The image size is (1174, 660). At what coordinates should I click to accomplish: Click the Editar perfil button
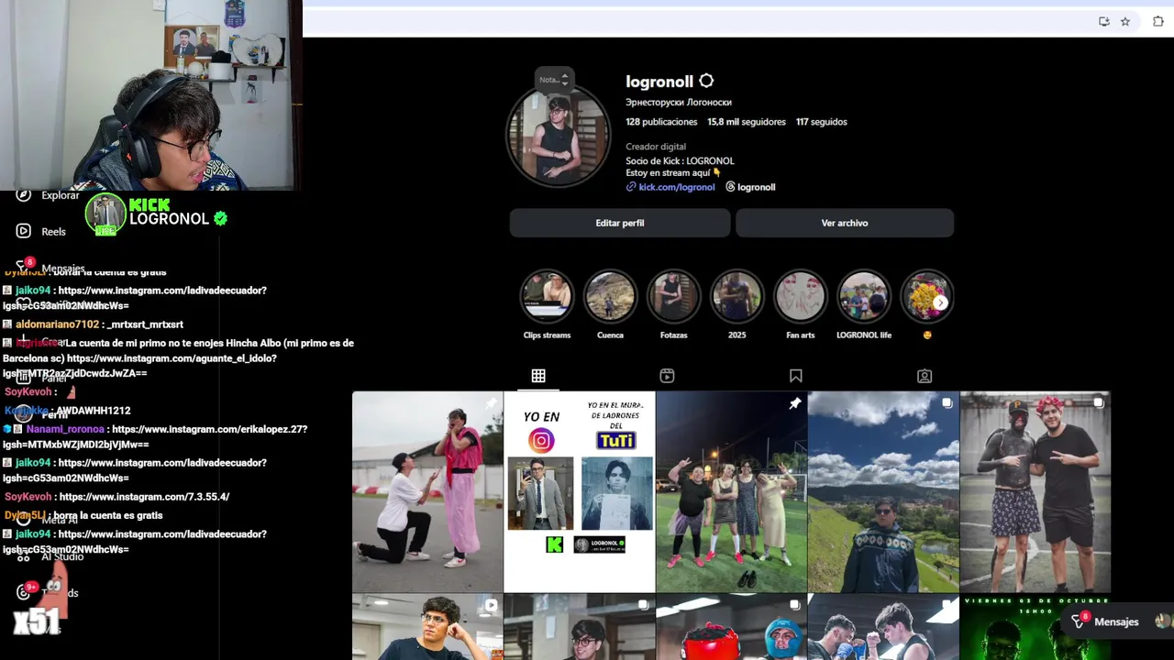(x=620, y=223)
